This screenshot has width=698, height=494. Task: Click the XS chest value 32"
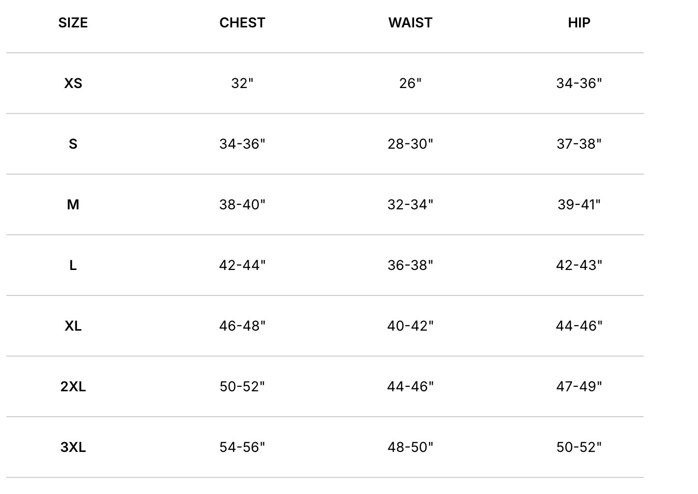(x=242, y=84)
